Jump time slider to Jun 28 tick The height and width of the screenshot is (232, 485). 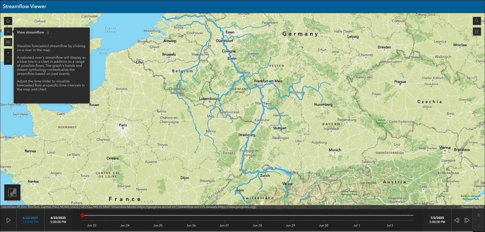(257, 225)
